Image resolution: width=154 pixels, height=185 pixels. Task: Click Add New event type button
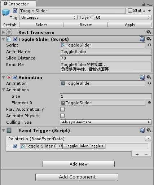(79, 164)
